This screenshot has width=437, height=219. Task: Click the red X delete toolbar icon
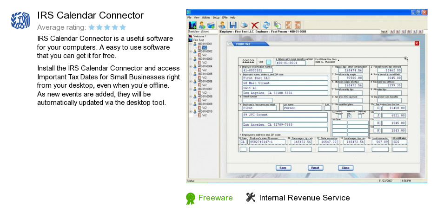(x=255, y=26)
